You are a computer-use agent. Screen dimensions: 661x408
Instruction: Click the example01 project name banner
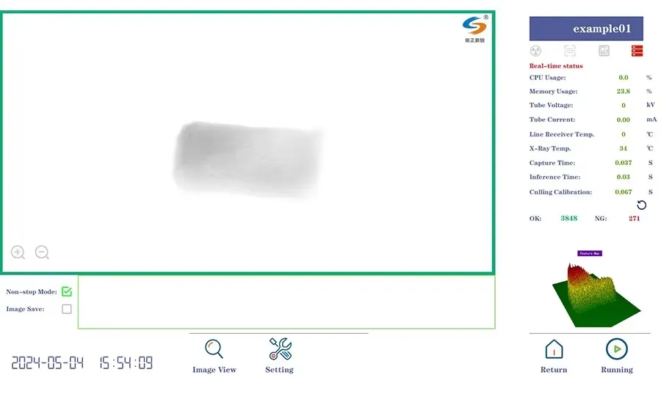pos(586,29)
